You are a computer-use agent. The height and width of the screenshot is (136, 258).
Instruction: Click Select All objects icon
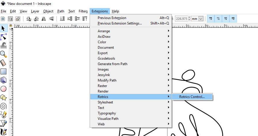tap(3, 19)
